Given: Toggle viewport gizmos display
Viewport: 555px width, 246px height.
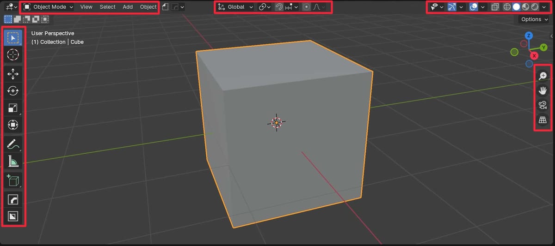Looking at the screenshot, I should [452, 7].
